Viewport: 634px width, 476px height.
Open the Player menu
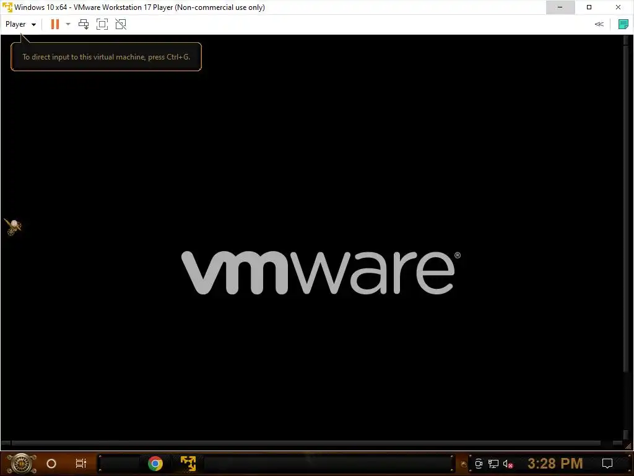click(20, 24)
